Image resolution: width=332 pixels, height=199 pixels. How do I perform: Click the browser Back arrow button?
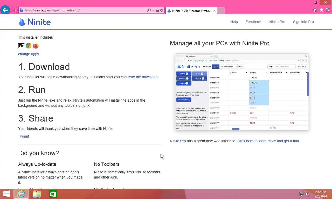pyautogui.click(x=5, y=10)
